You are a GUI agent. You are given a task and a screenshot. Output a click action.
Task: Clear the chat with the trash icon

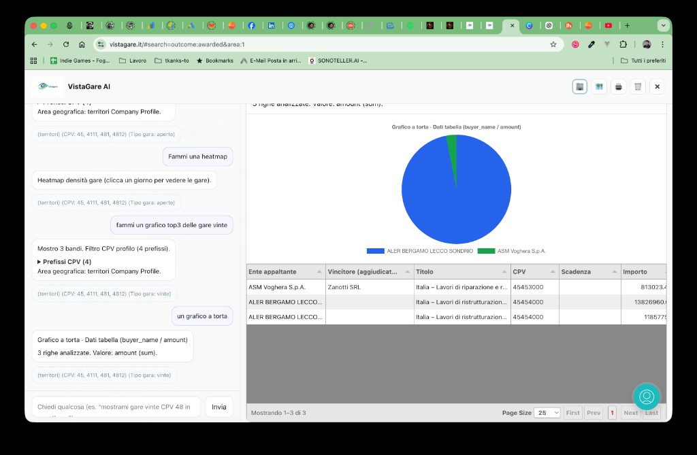[x=638, y=86]
